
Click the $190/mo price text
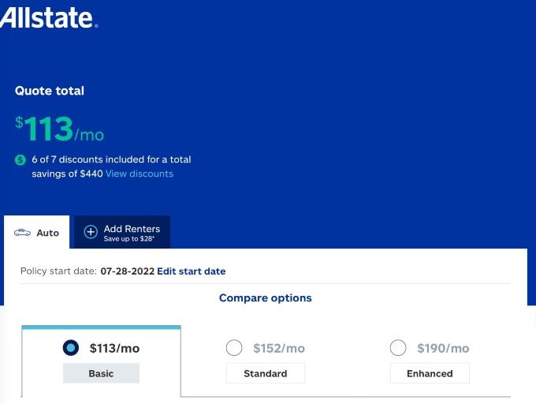443,348
